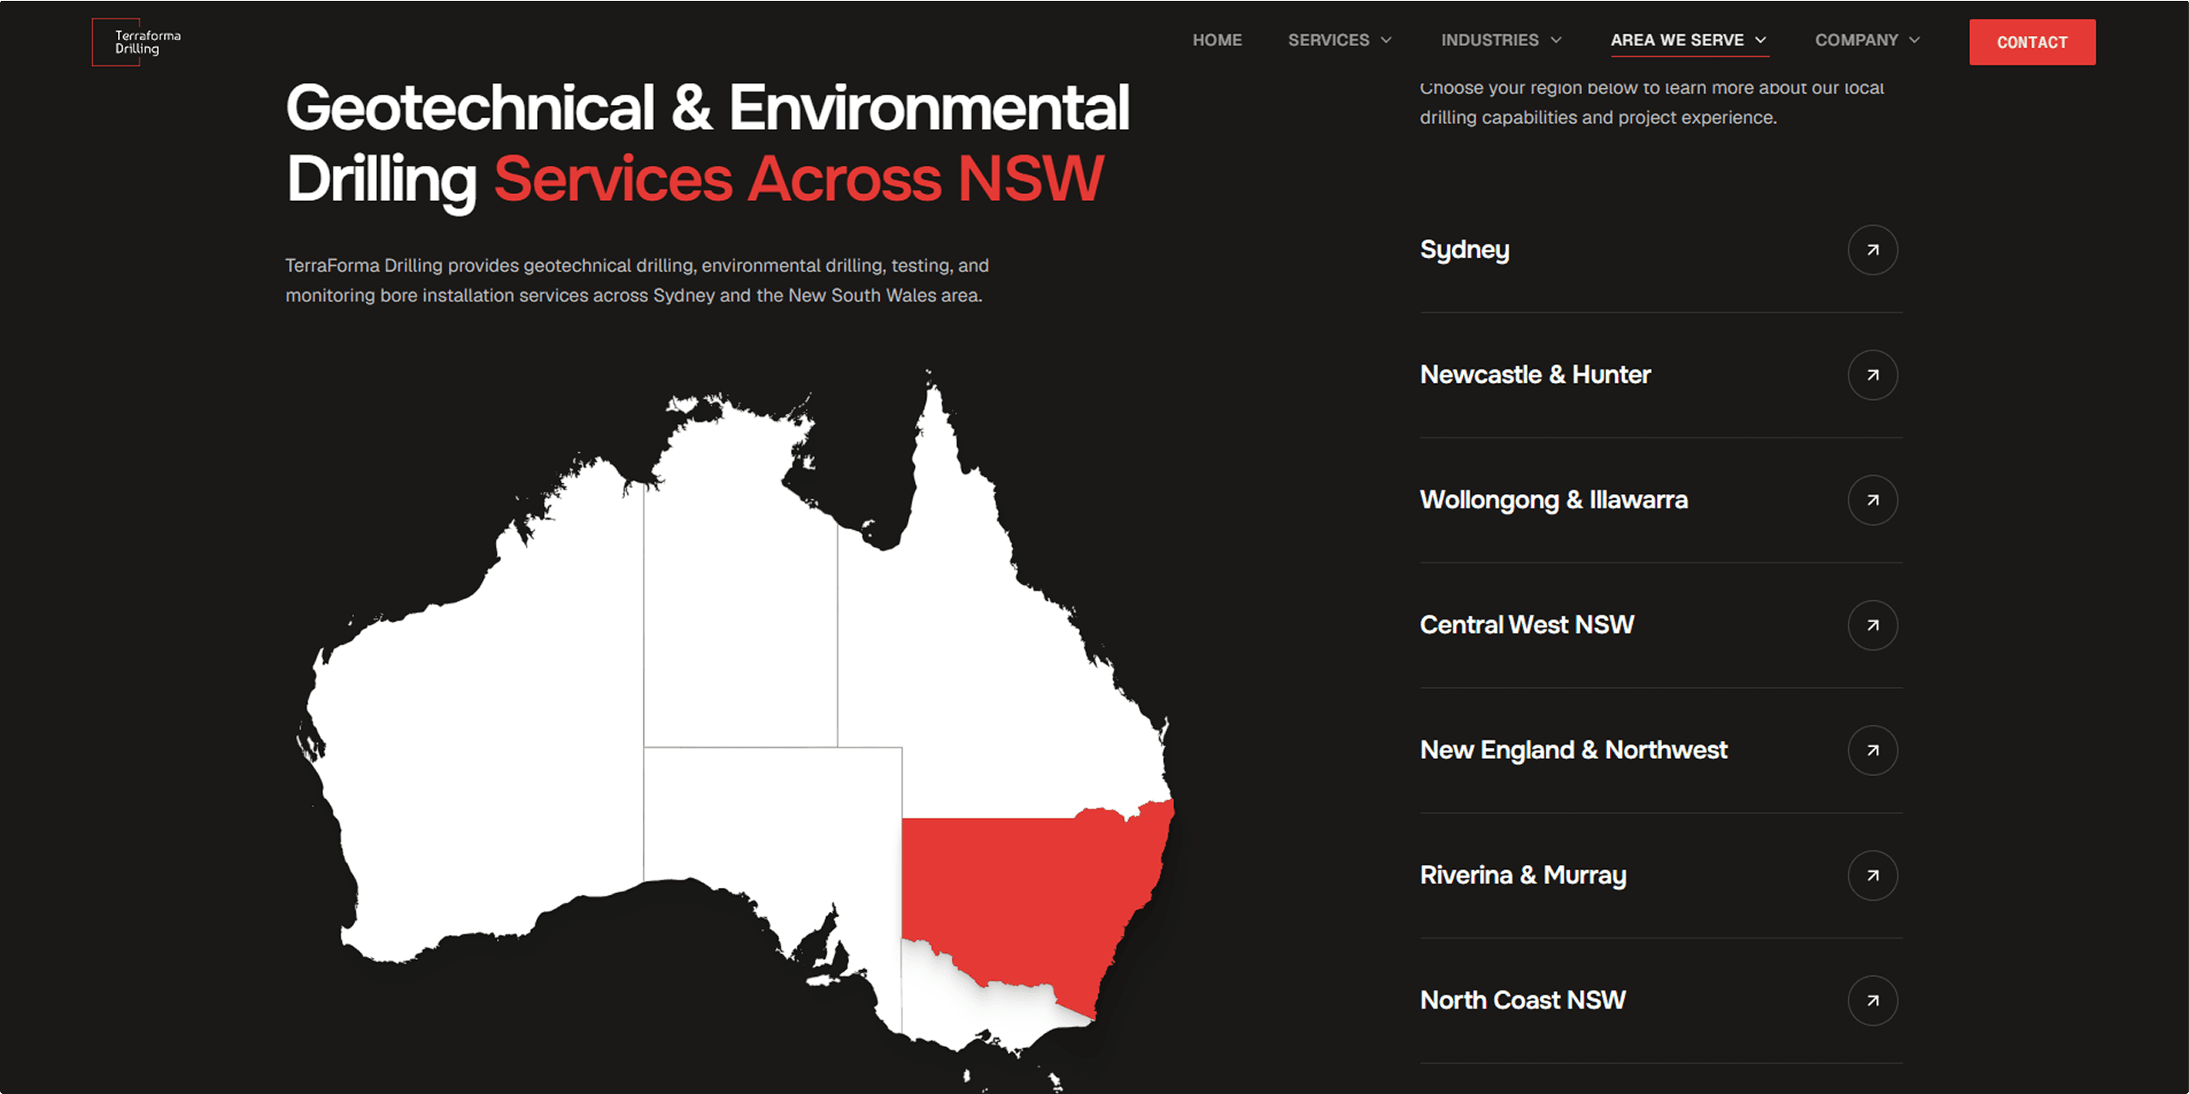This screenshot has width=2189, height=1094.
Task: Expand the Services dropdown menu
Action: [1340, 40]
